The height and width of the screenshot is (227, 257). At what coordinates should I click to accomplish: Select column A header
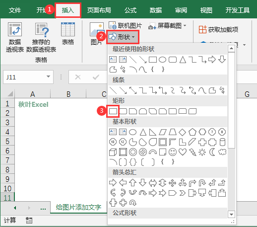(x=33, y=94)
